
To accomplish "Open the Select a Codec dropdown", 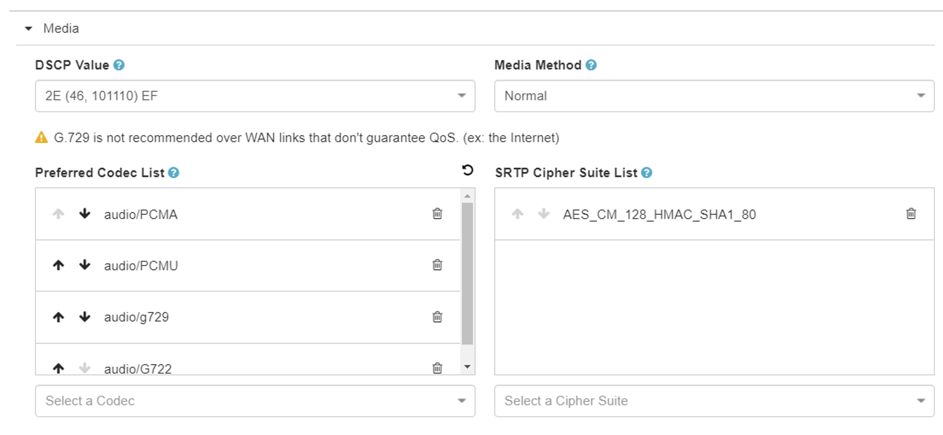I will point(255,401).
